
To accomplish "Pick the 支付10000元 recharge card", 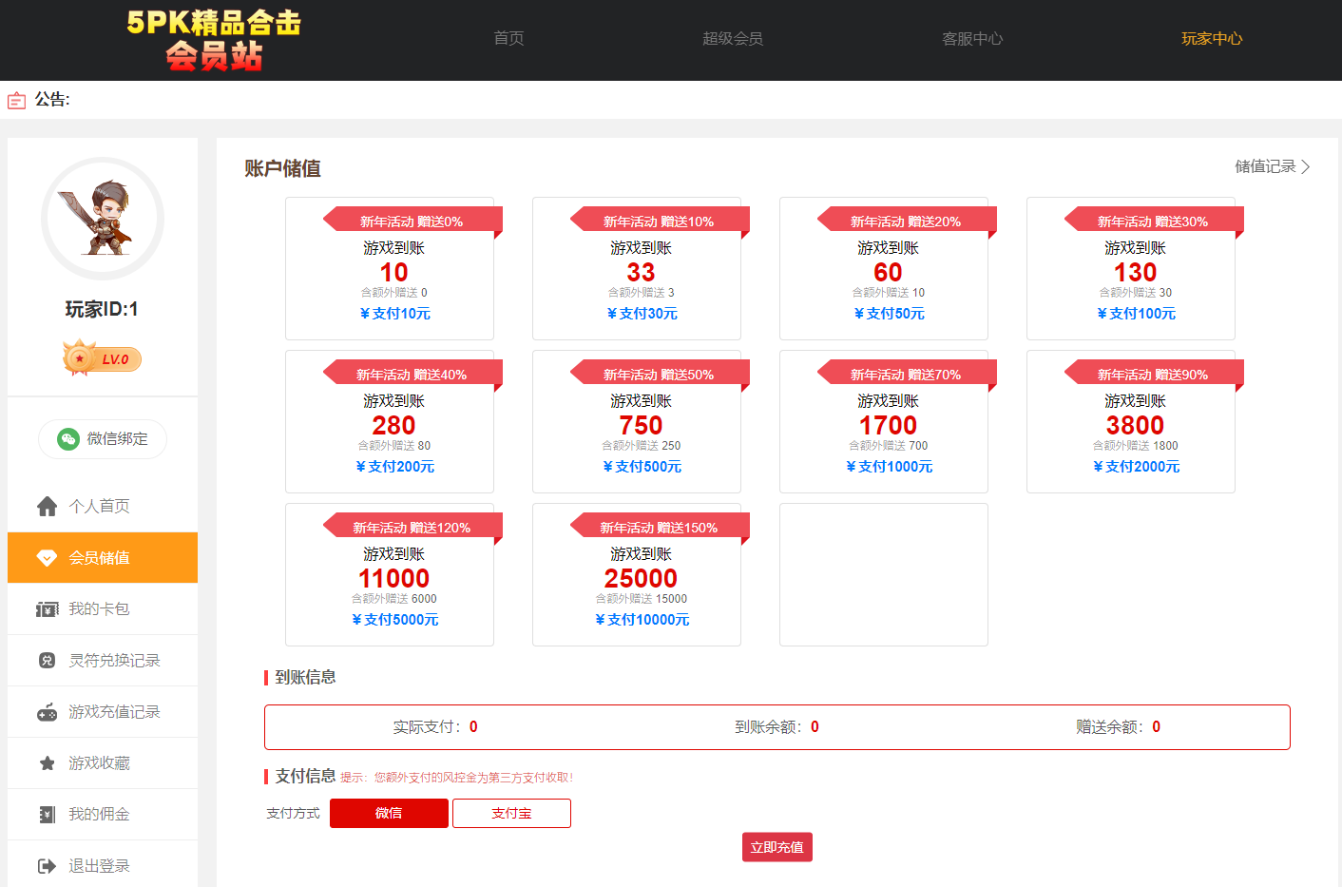I will (637, 575).
